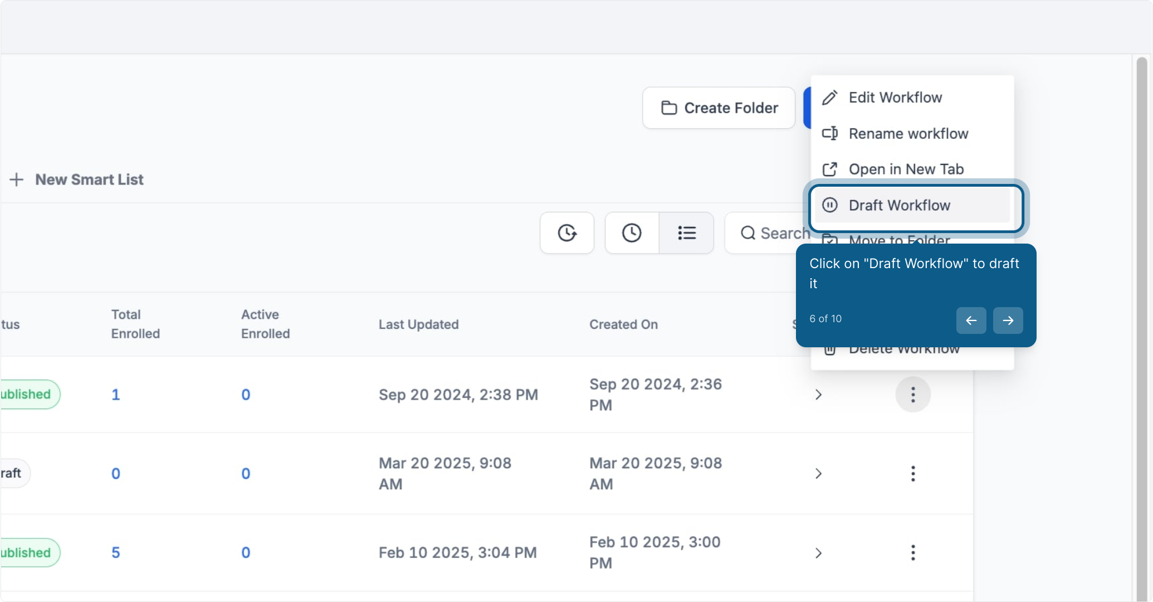
Task: Add a New Smart List
Action: click(x=77, y=179)
